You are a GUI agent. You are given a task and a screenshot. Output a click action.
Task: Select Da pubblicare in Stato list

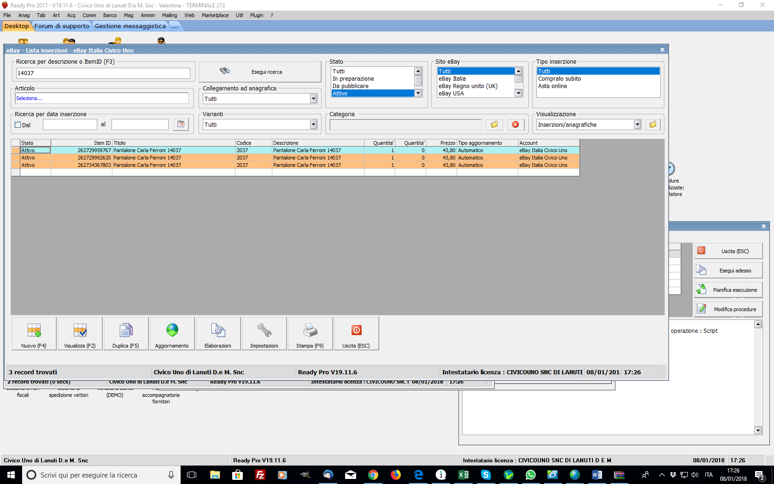tap(351, 86)
